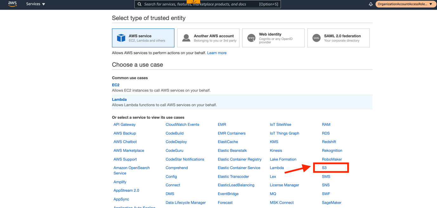Viewport: 437px width, 208px height.
Task: Select EventBridge service
Action: click(228, 194)
